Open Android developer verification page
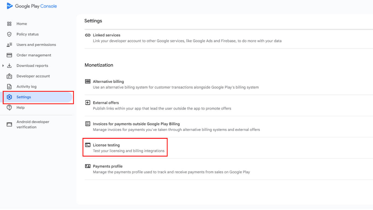Screen dimensions: 373x210 click(x=33, y=125)
